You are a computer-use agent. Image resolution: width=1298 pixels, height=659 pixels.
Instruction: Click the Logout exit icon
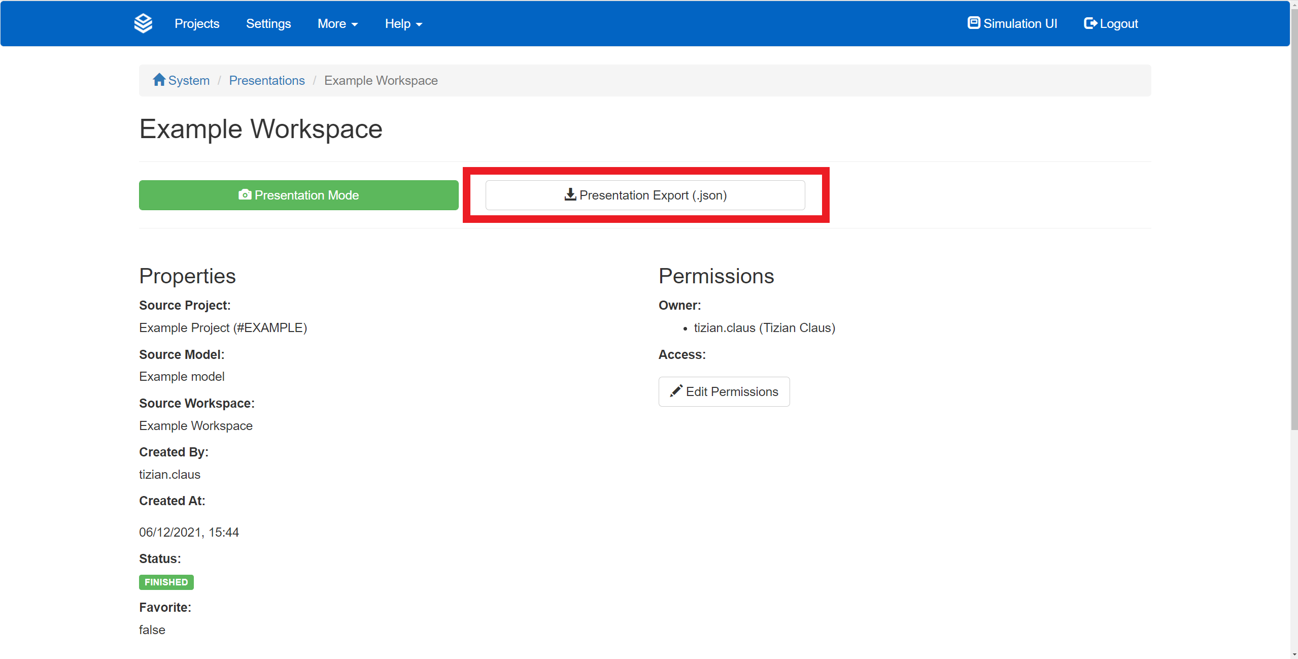[1091, 23]
